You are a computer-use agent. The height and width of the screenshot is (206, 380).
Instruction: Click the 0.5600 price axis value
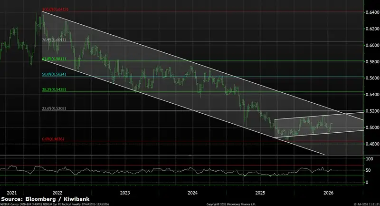[x=372, y=78]
